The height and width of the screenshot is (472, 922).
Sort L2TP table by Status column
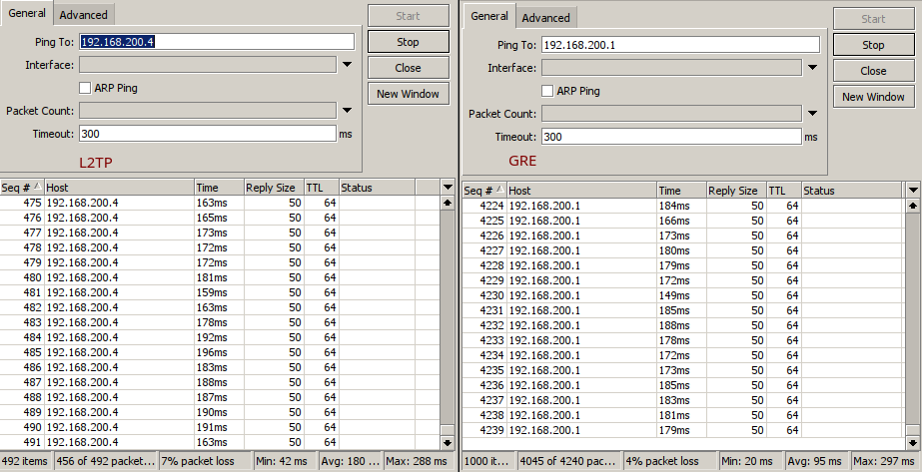378,188
